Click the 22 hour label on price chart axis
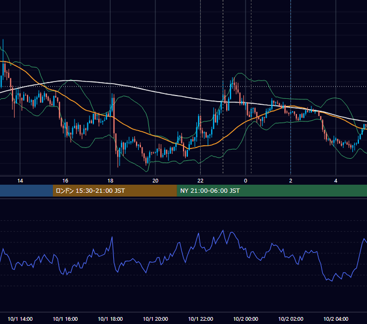This screenshot has width=367, height=324. [200, 181]
